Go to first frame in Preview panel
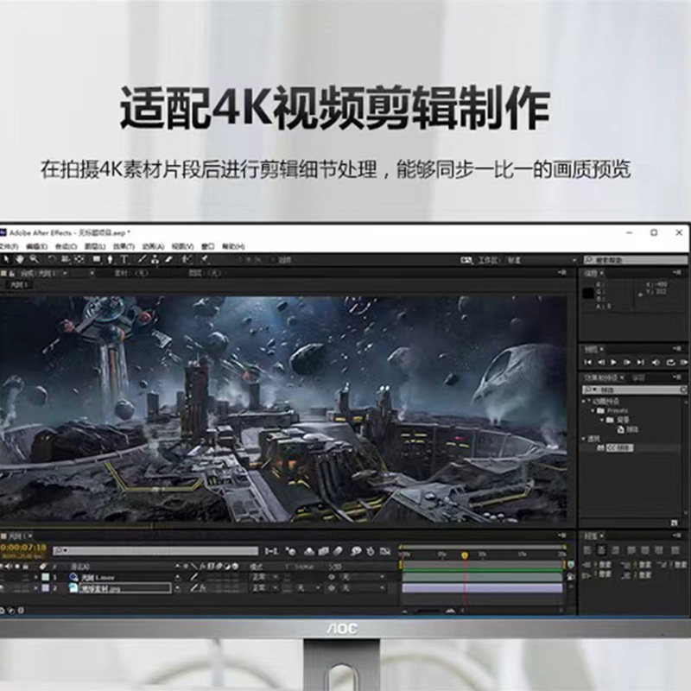 (x=587, y=362)
